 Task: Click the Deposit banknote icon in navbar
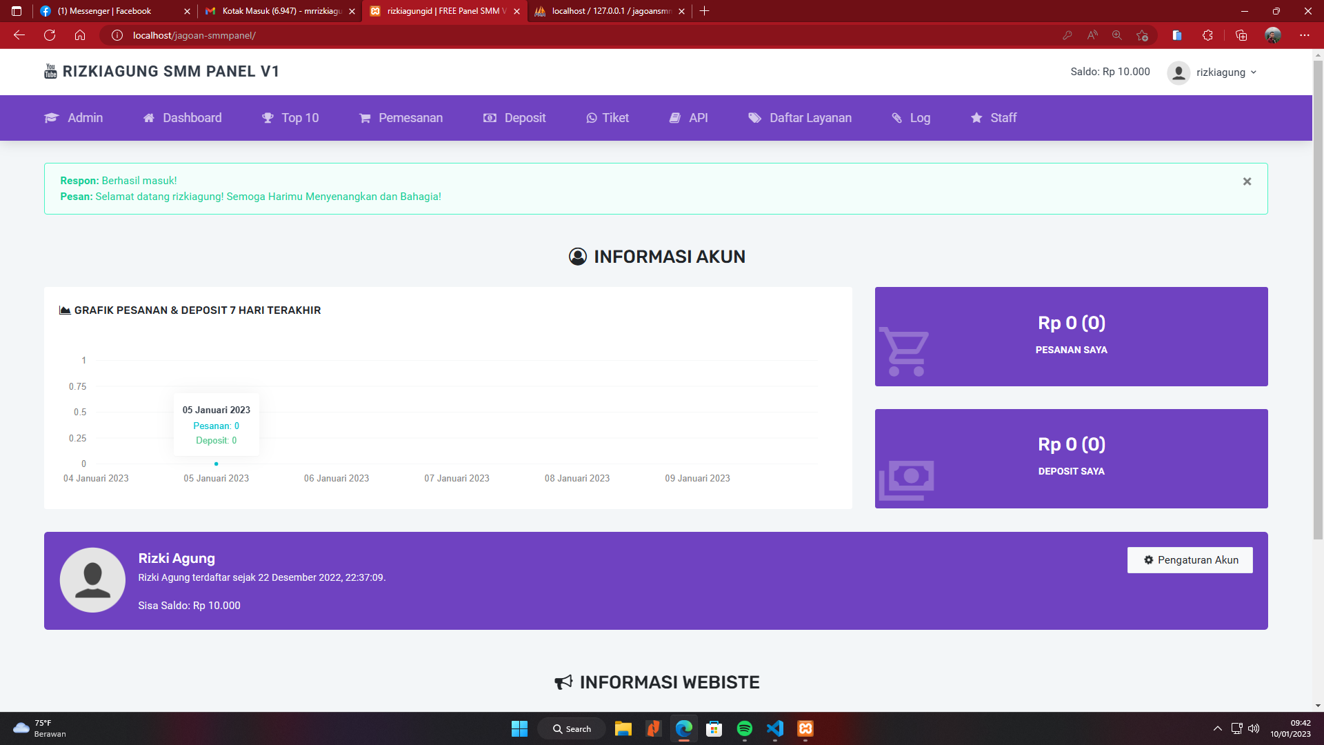(489, 118)
